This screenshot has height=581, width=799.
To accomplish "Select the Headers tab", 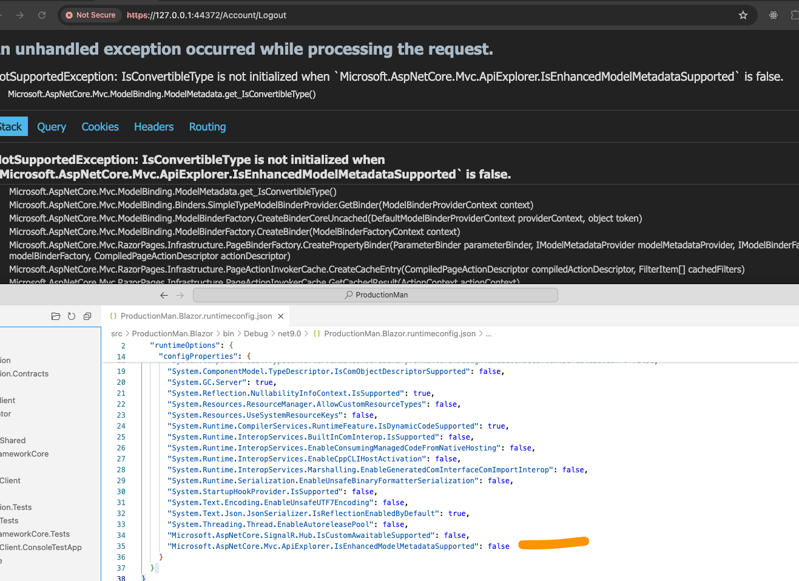I will click(153, 127).
